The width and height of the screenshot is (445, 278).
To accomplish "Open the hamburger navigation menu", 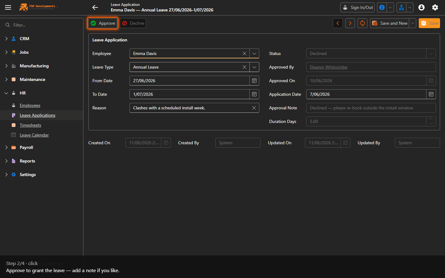I will (8, 7).
